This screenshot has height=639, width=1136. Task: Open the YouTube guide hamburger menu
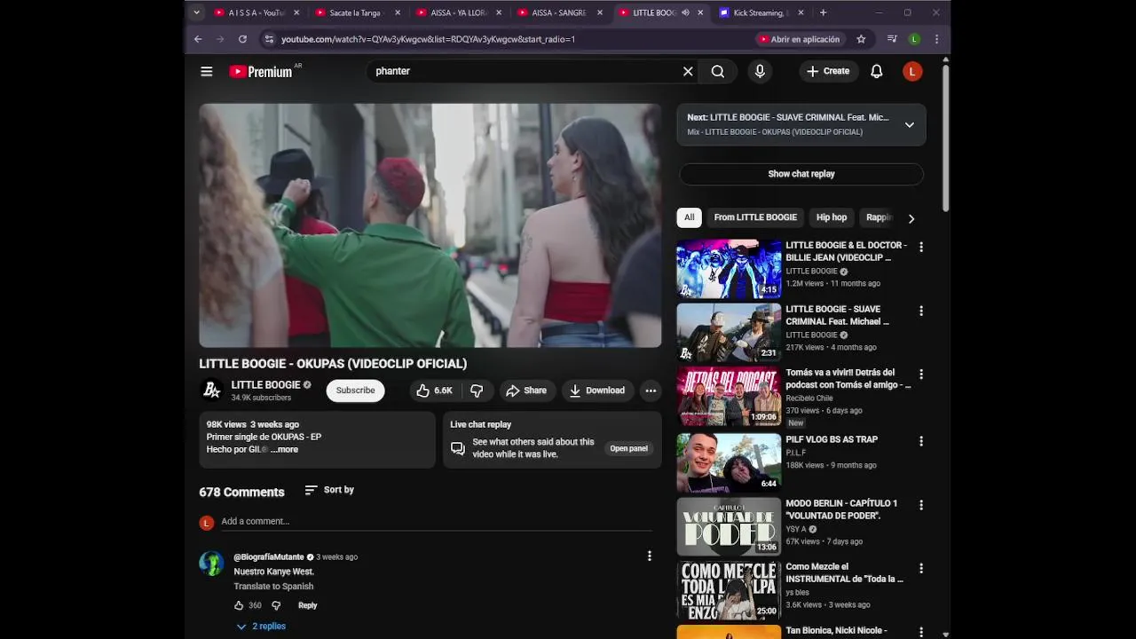point(207,72)
